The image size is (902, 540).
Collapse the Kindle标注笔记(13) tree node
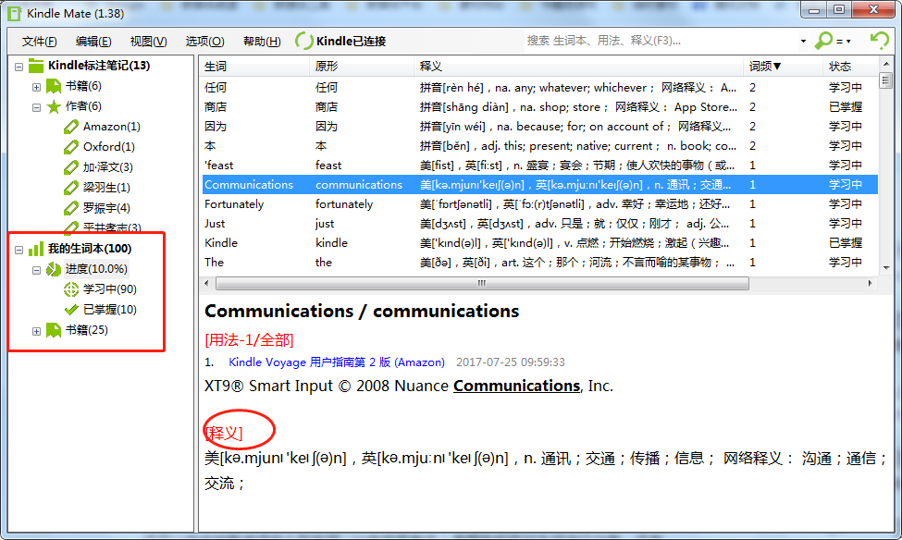(19, 67)
